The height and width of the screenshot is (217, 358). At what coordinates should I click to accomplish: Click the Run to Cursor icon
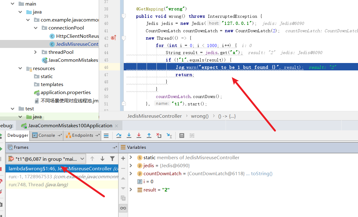point(169,136)
